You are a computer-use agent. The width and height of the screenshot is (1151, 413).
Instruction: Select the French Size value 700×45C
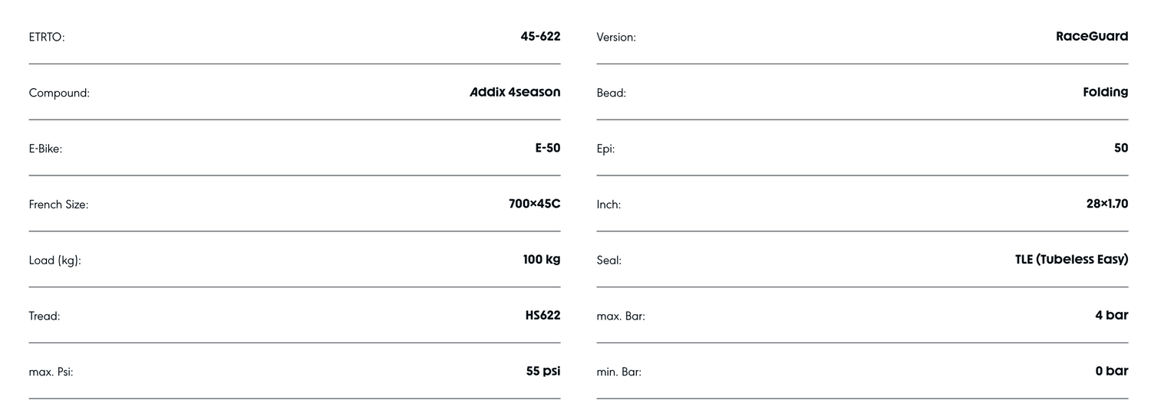click(534, 205)
